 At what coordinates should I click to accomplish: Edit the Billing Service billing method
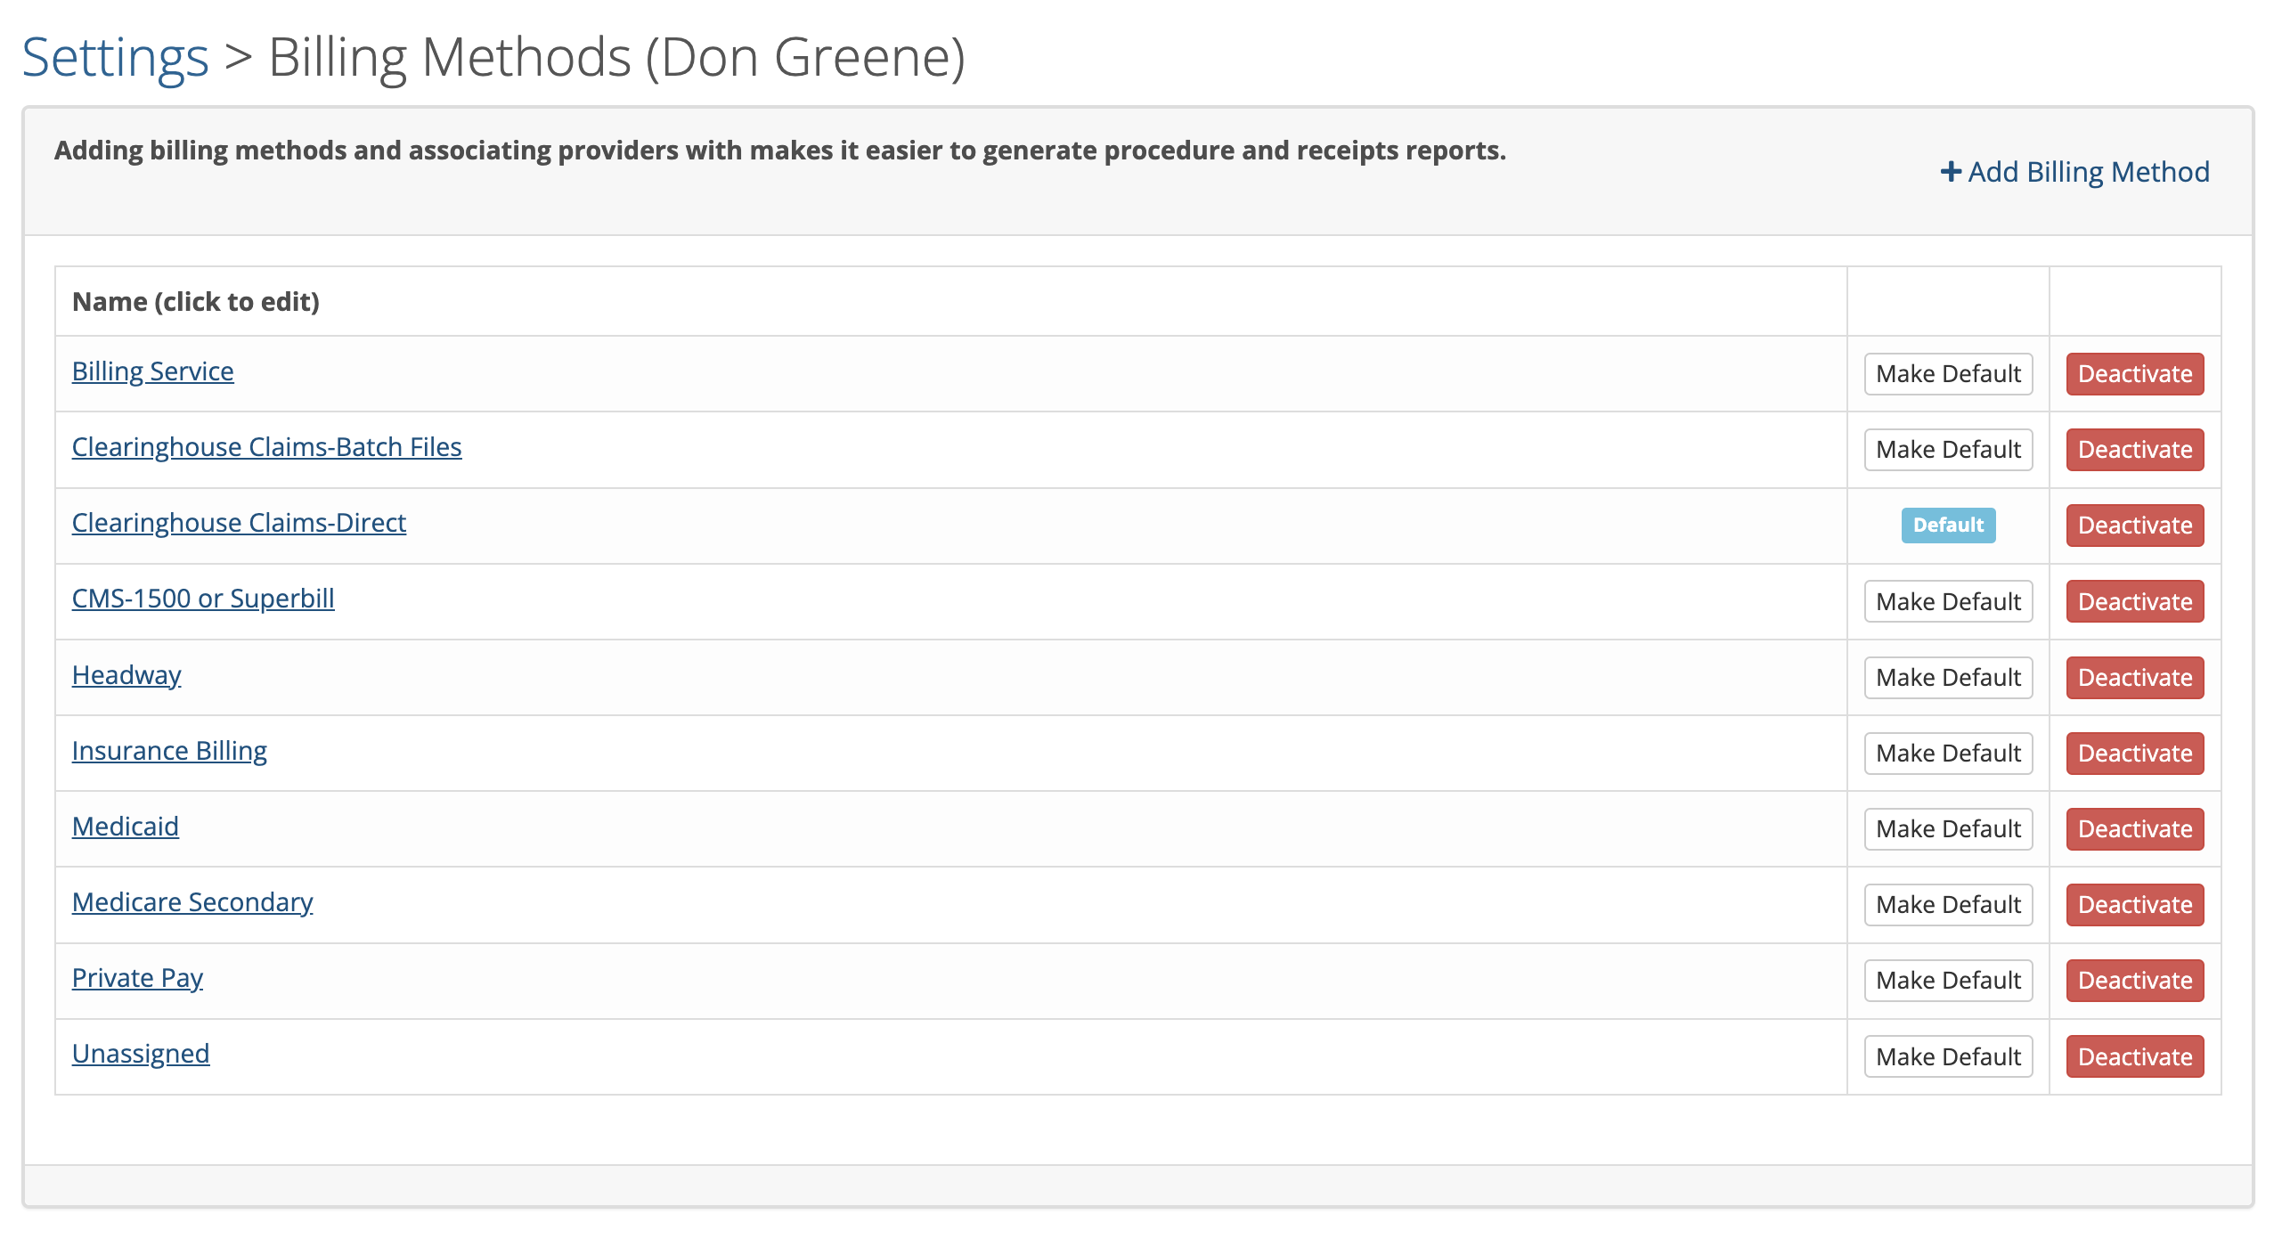(152, 371)
